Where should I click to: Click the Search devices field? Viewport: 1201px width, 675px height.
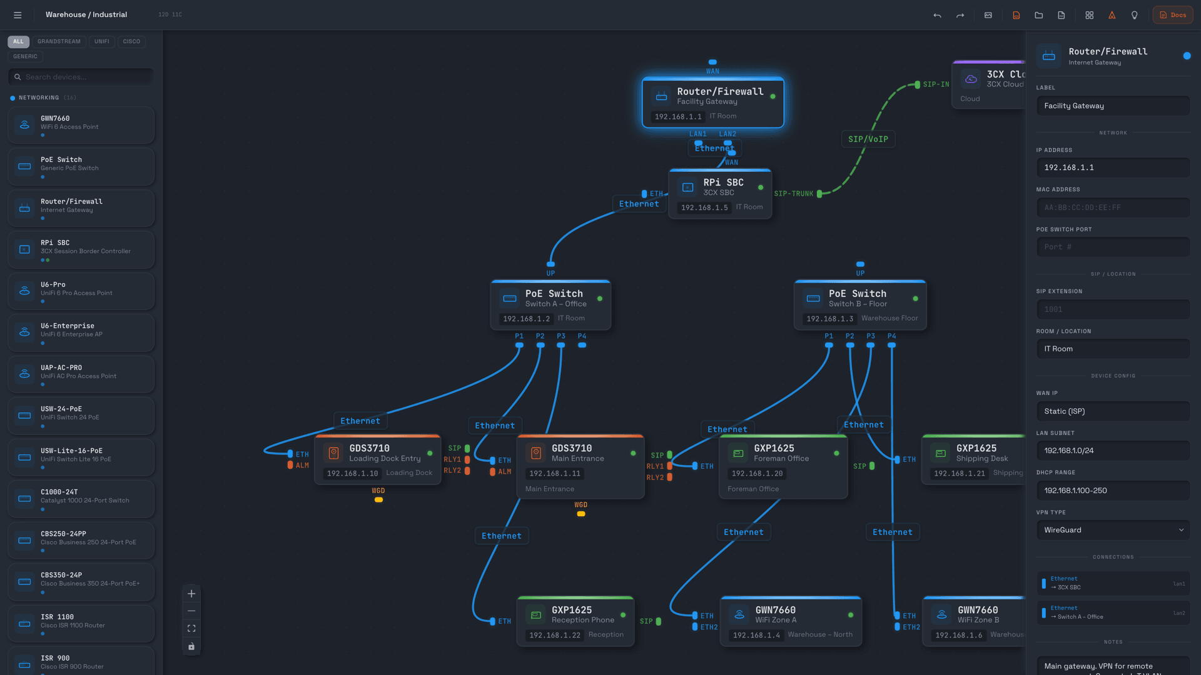point(81,76)
